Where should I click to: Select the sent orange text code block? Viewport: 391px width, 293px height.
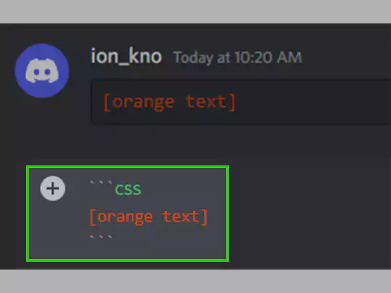[x=240, y=102]
